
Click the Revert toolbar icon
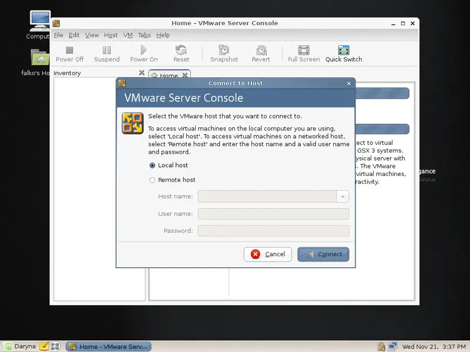[x=261, y=50]
